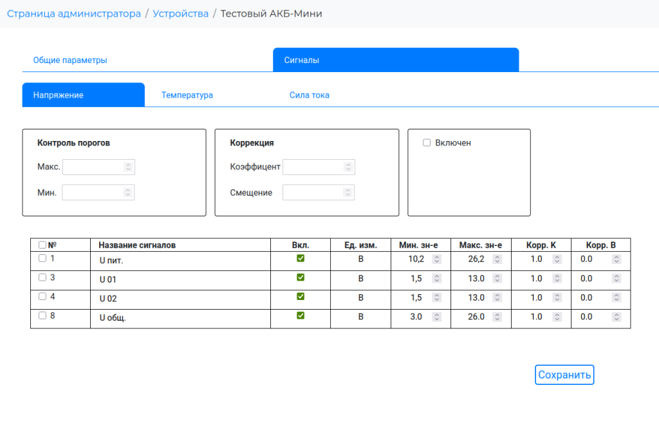Select row 1 checkbox for U пит.

pyautogui.click(x=42, y=258)
